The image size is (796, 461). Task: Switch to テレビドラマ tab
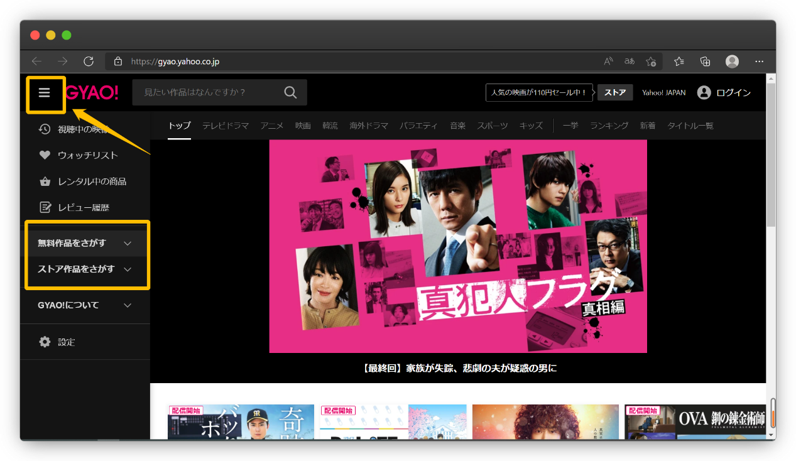coord(226,126)
